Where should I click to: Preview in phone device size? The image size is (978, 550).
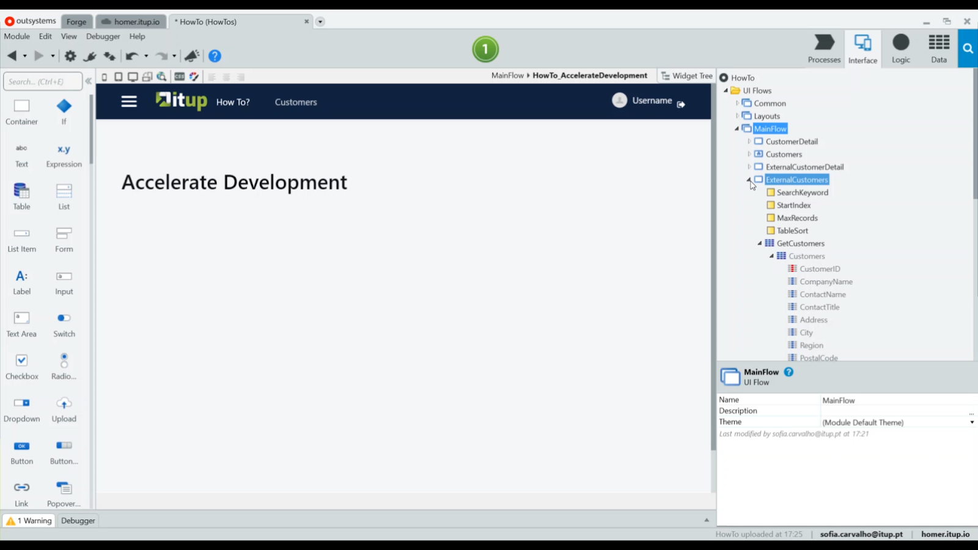(105, 77)
